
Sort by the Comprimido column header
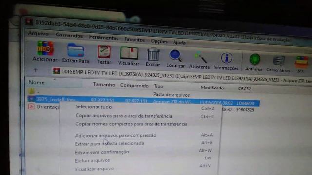click(135, 86)
